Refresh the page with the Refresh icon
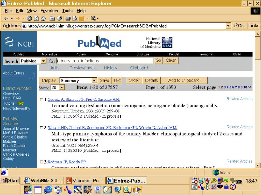Screen dimensions: 261x195 pyautogui.click(x=36, y=19)
